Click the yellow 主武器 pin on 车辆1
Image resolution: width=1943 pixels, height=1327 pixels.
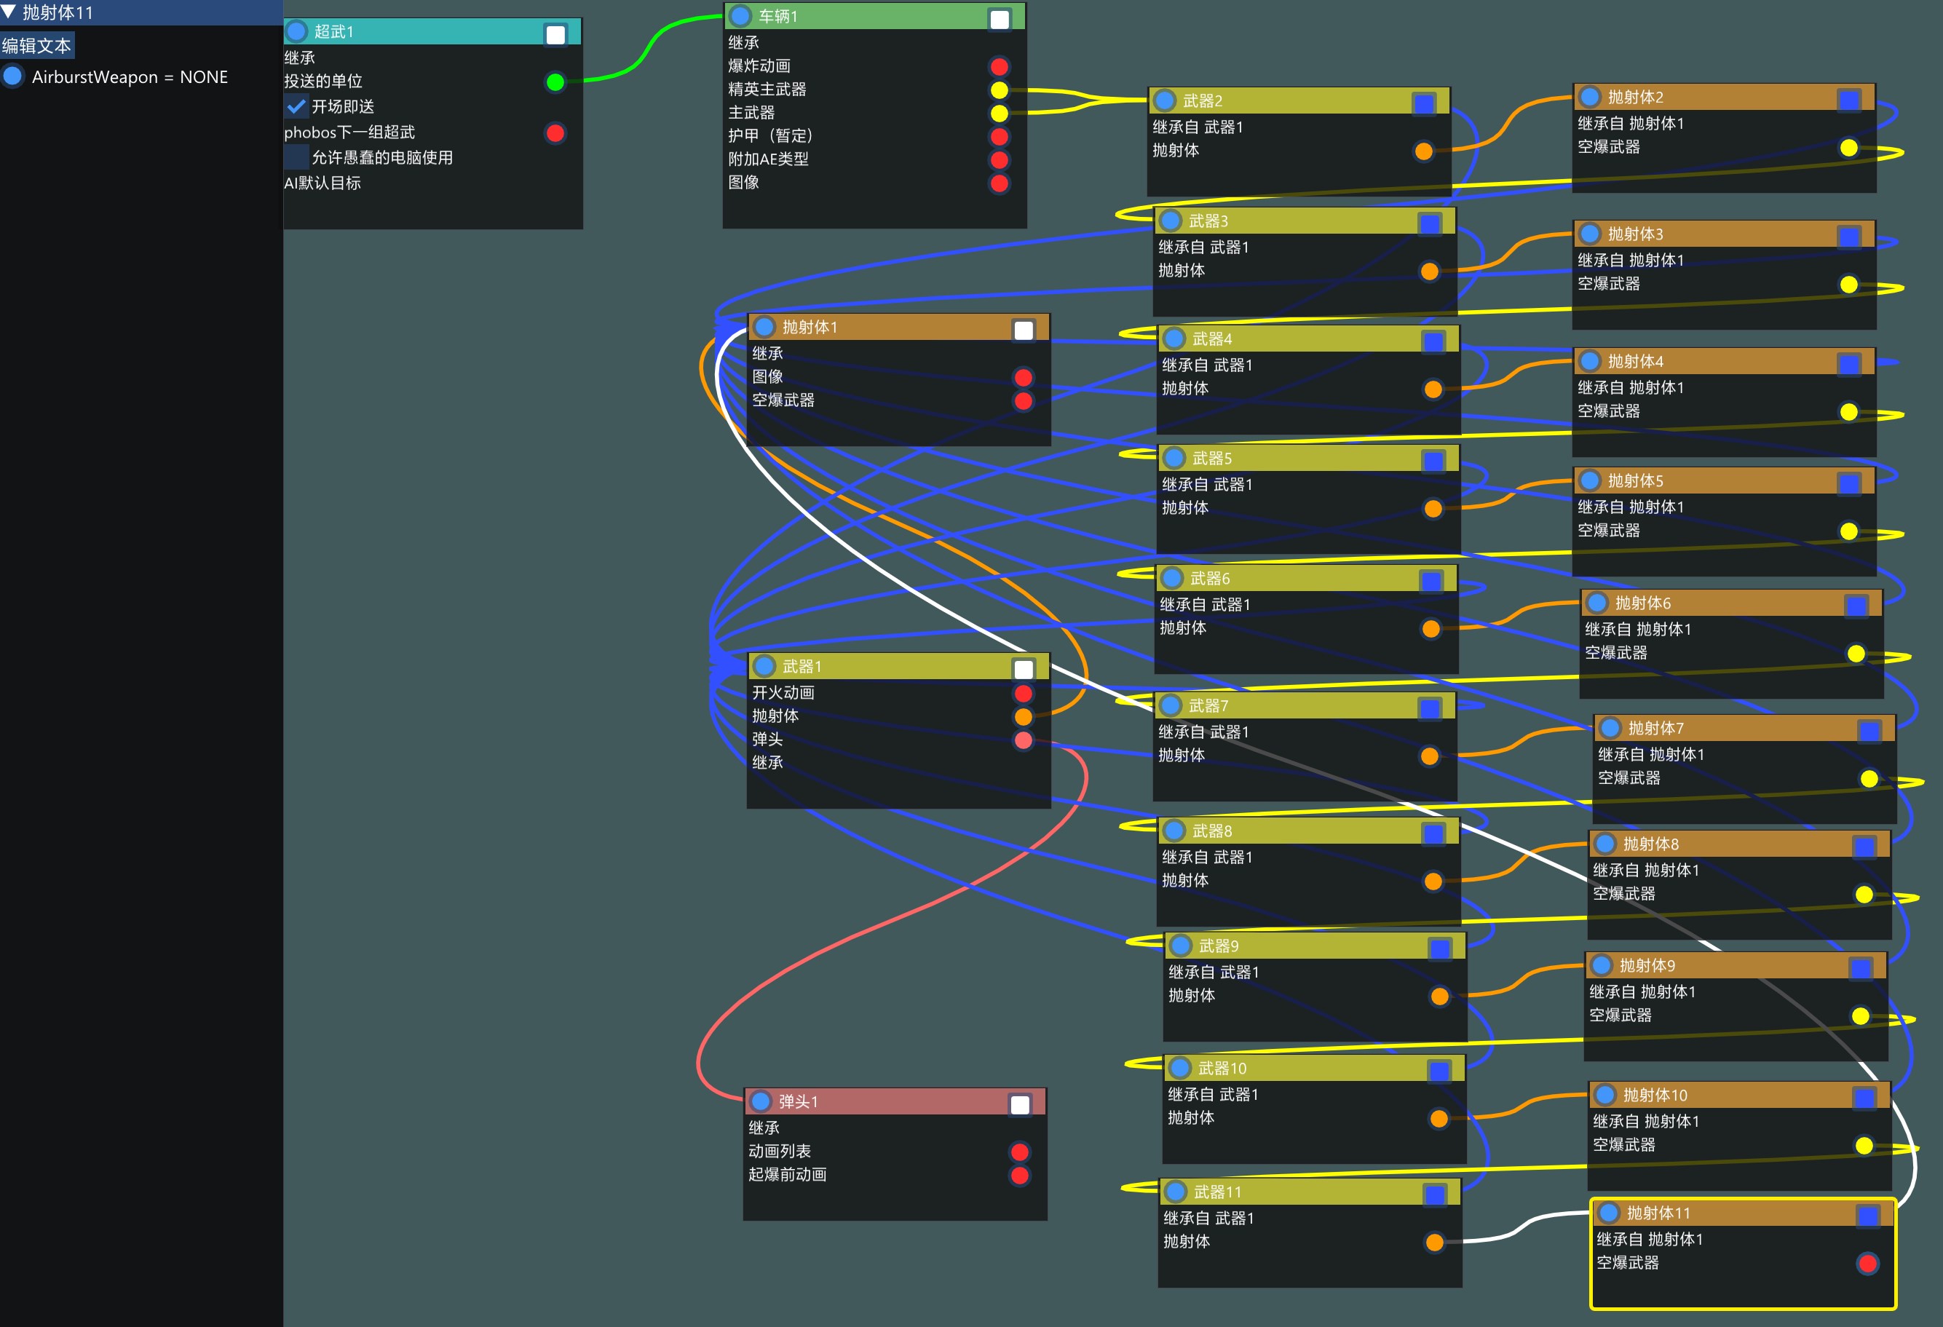point(999,113)
